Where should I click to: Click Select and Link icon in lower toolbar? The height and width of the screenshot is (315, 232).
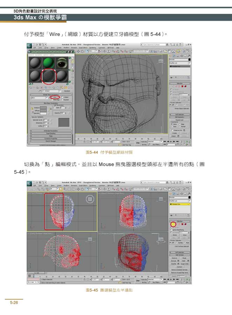coord(38,189)
